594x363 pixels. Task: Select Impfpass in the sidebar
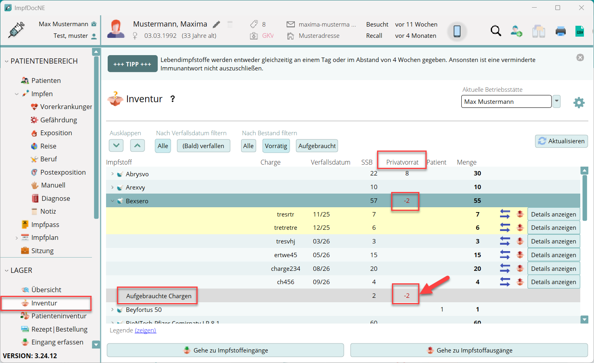point(45,225)
